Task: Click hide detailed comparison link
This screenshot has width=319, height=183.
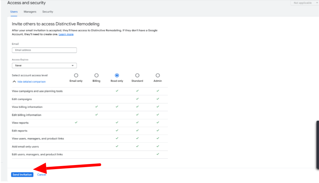Action: 32,82
